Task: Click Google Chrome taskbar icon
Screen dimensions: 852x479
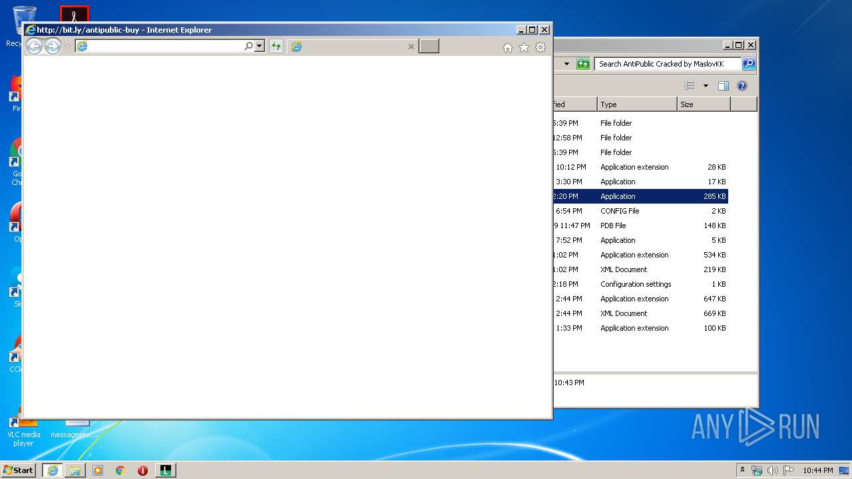Action: click(120, 470)
